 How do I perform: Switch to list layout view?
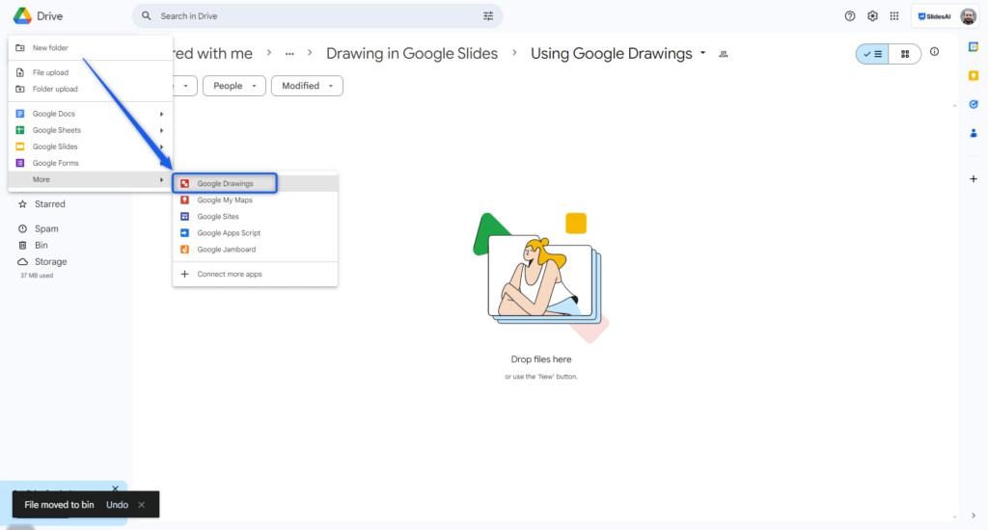pyautogui.click(x=872, y=54)
